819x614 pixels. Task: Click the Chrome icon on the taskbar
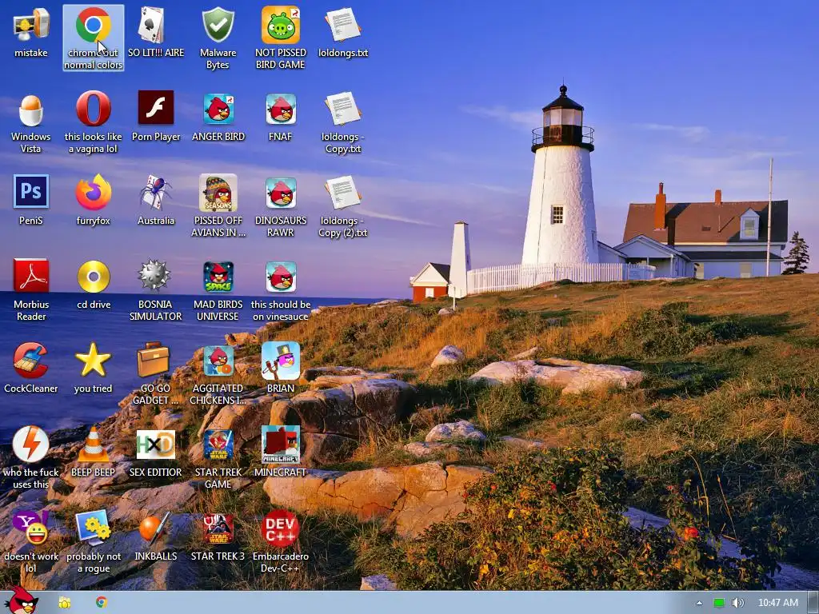click(x=102, y=603)
